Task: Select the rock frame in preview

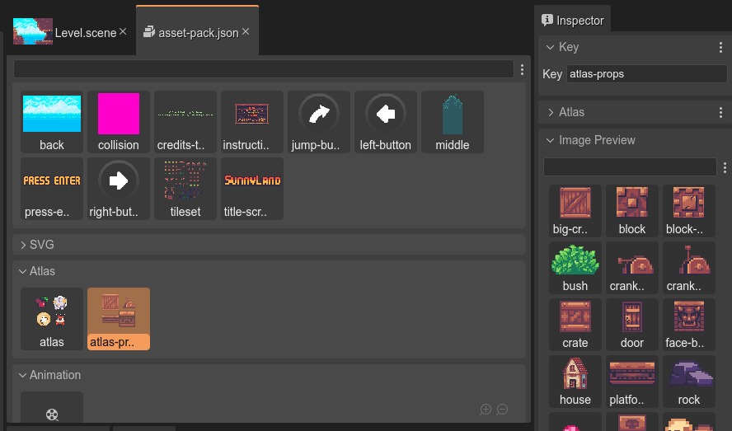Action: pyautogui.click(x=689, y=382)
